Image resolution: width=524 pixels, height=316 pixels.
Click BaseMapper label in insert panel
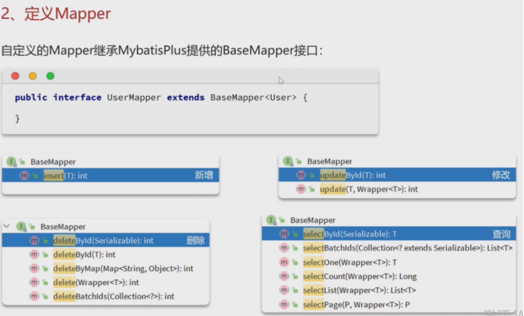click(53, 162)
